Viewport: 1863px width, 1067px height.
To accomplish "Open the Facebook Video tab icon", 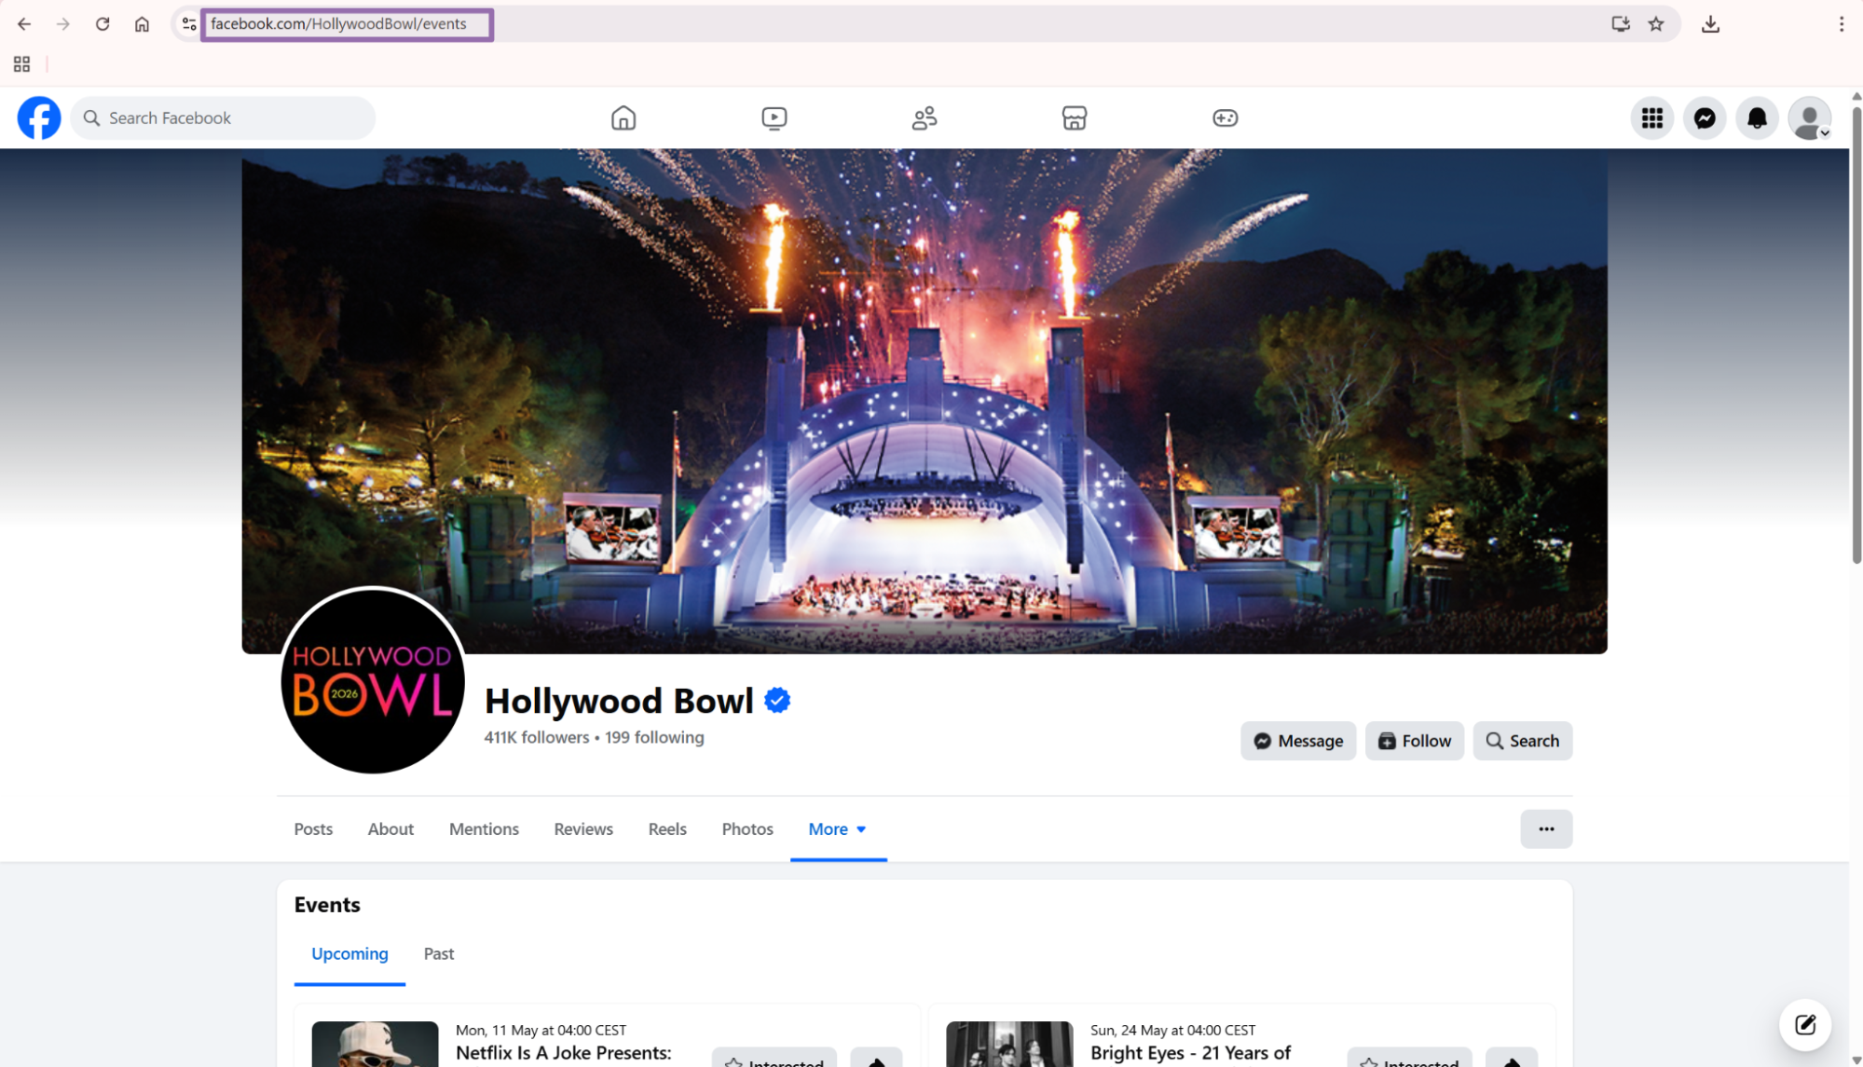I will 774,118.
